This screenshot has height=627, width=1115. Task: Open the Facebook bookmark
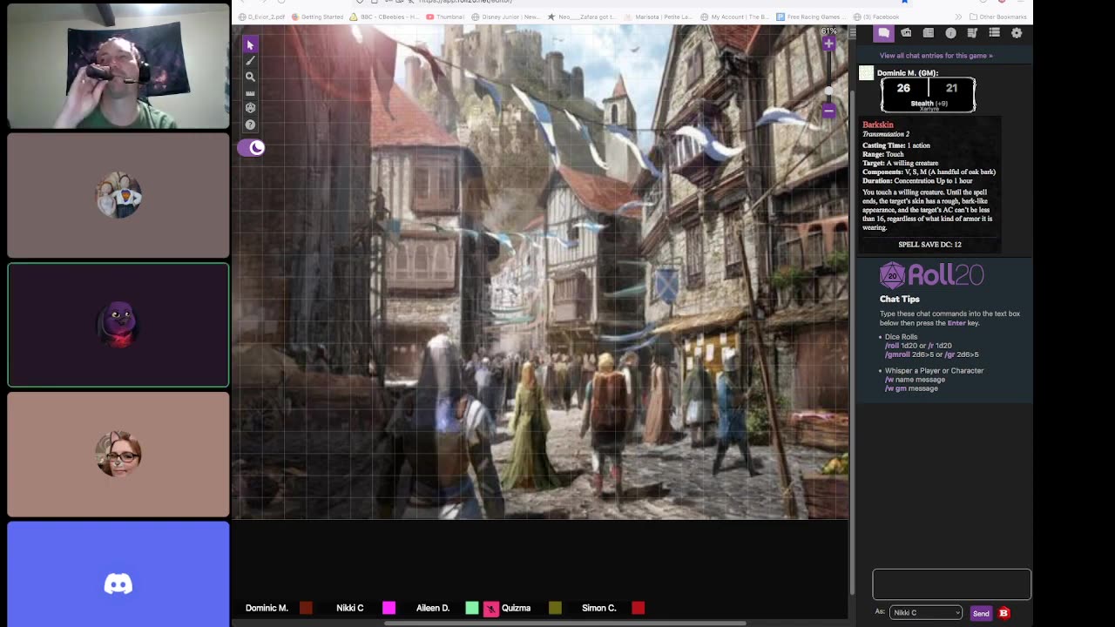pos(876,17)
